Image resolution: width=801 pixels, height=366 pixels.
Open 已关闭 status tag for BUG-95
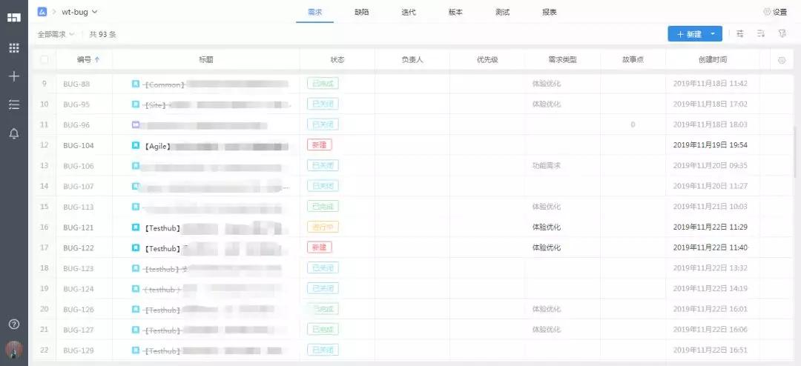(x=323, y=104)
